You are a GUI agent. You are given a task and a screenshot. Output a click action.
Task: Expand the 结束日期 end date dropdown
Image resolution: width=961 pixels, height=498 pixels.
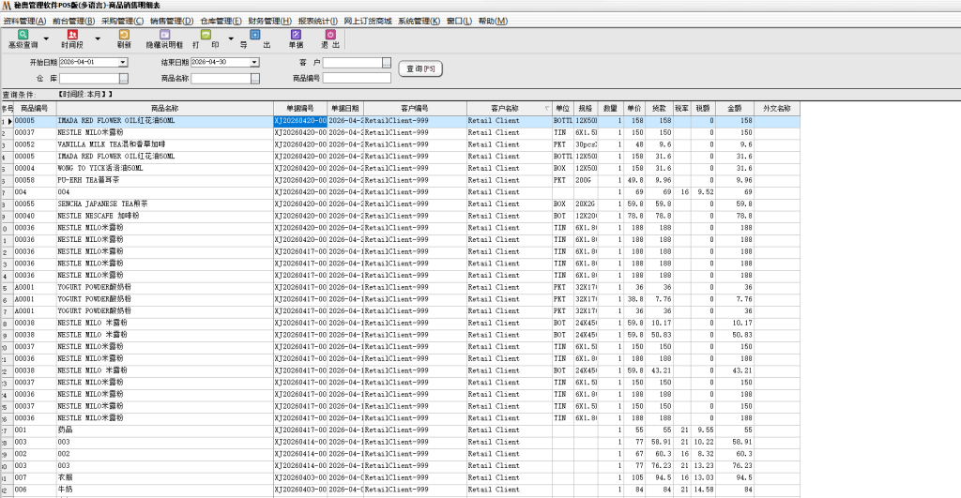click(x=253, y=63)
